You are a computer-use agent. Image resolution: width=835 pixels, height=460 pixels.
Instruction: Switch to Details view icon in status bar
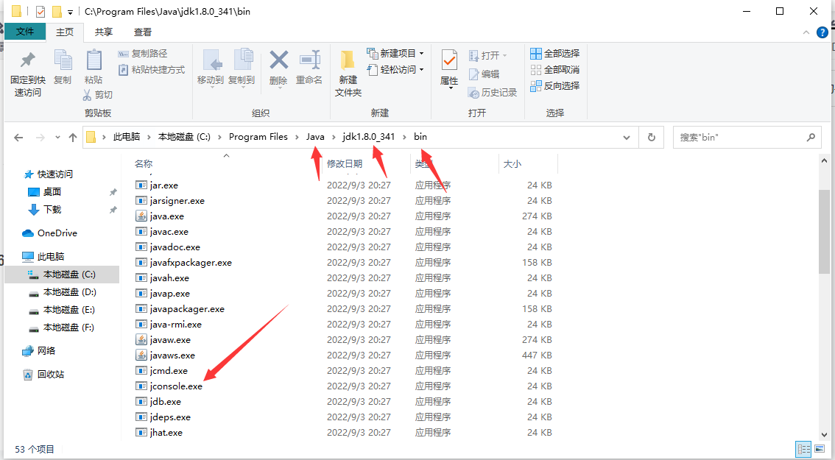(x=803, y=448)
